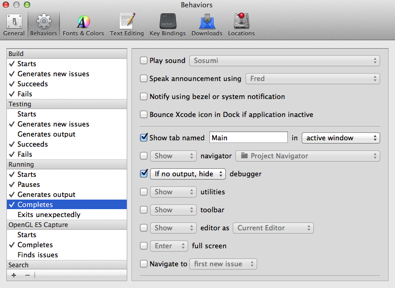This screenshot has width=395, height=288.
Task: Select 'Finds issues' under OpenGL ES Capture
Action: click(x=38, y=255)
